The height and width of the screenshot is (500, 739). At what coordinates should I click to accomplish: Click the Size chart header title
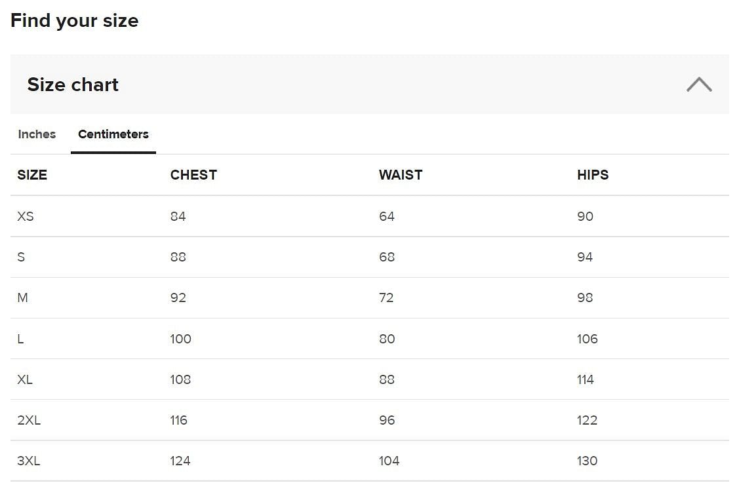pos(73,85)
